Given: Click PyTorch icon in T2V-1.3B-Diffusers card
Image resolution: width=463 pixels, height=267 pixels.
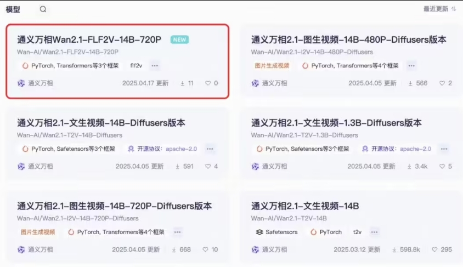Looking at the screenshot, I should click(x=259, y=149).
